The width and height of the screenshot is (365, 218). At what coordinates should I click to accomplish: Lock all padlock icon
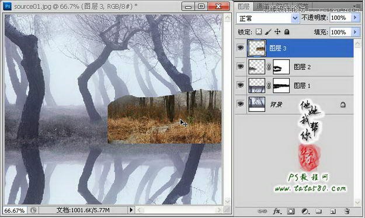pos(287,32)
